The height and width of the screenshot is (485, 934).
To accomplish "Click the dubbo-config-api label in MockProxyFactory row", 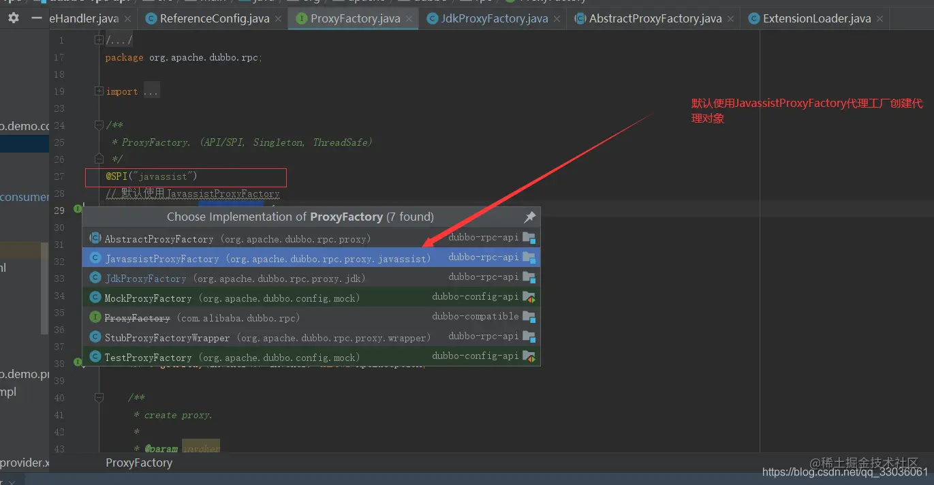I will pos(475,297).
